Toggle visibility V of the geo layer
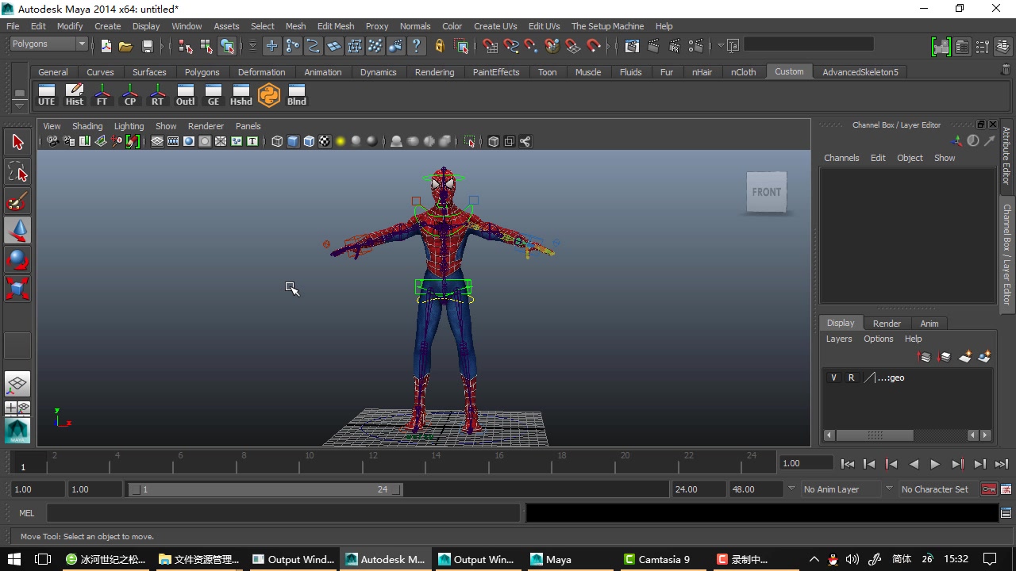The image size is (1016, 571). point(833,377)
